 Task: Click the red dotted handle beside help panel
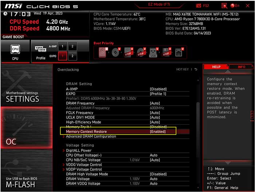pyautogui.click(x=252, y=116)
